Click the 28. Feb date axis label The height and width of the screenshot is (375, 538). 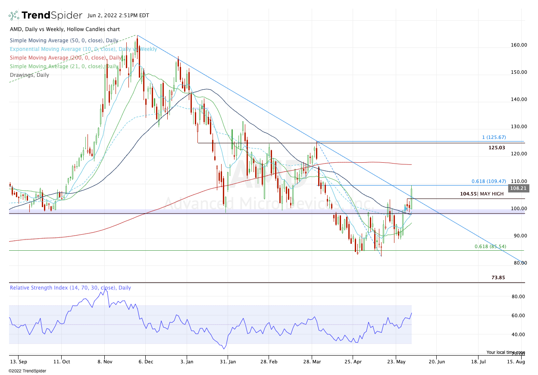(268, 362)
